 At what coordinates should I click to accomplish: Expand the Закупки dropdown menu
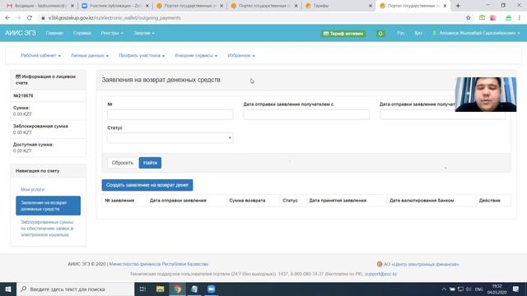(x=144, y=33)
